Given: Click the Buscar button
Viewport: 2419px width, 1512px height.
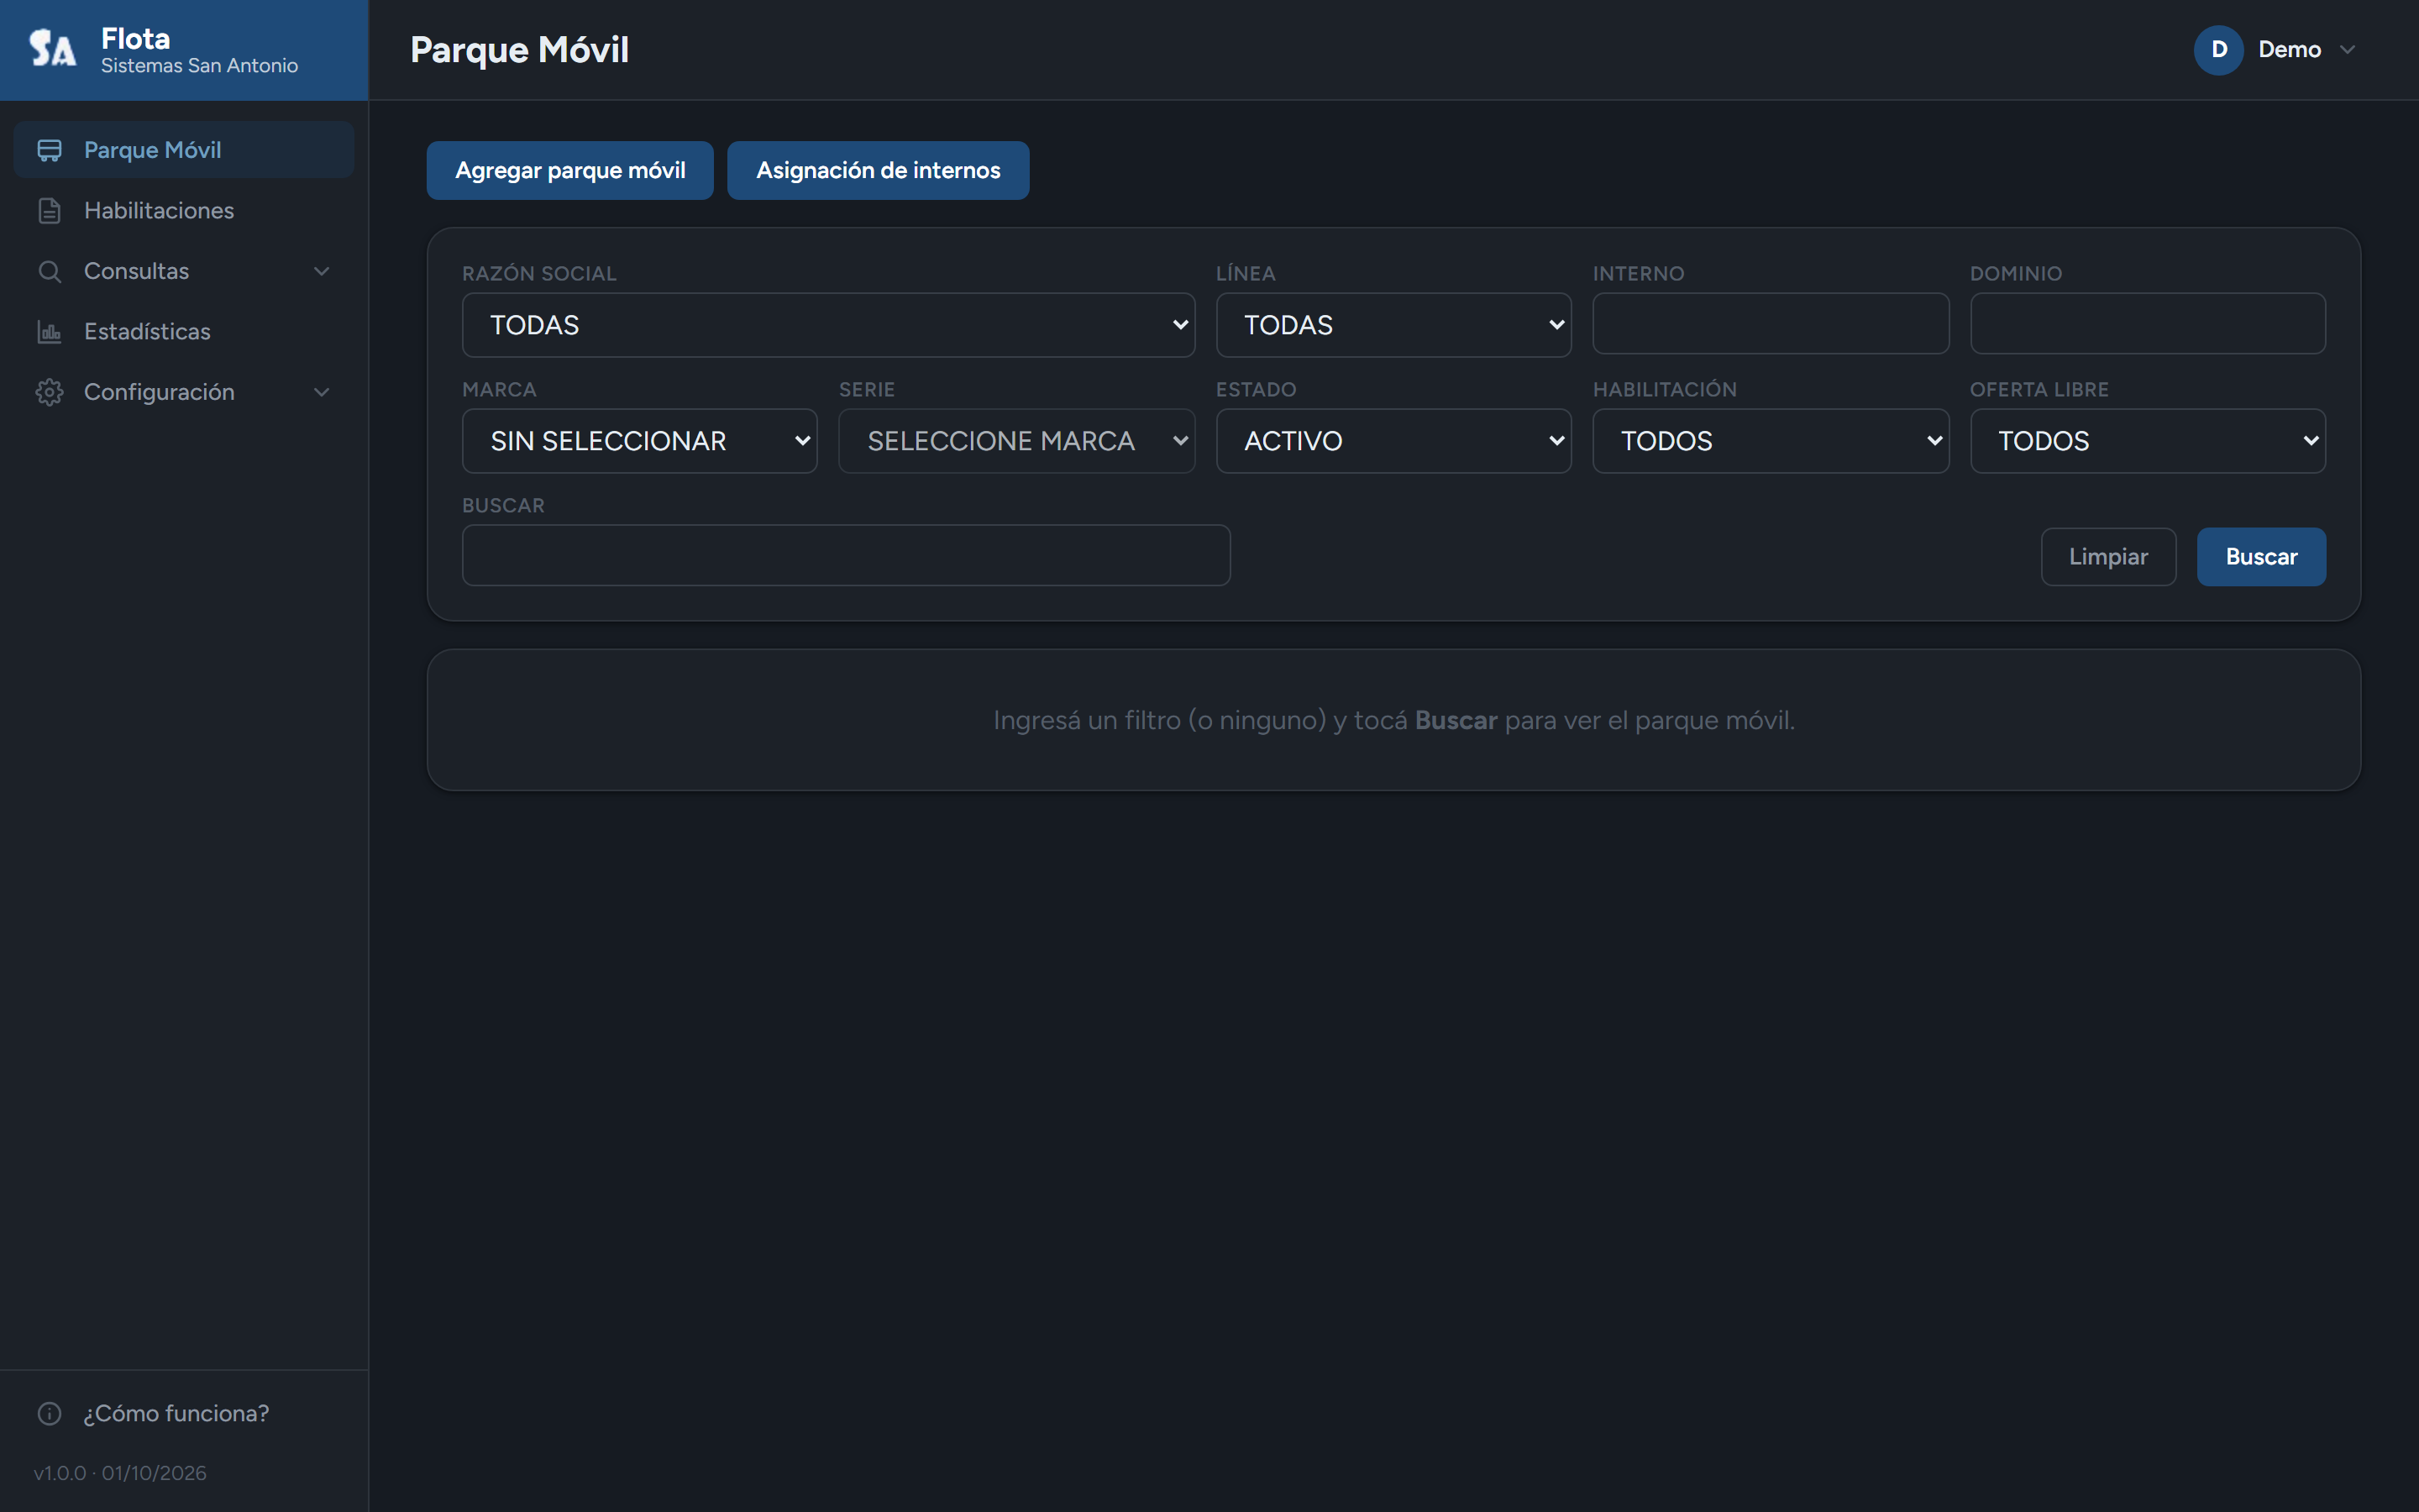Looking at the screenshot, I should pyautogui.click(x=2261, y=557).
